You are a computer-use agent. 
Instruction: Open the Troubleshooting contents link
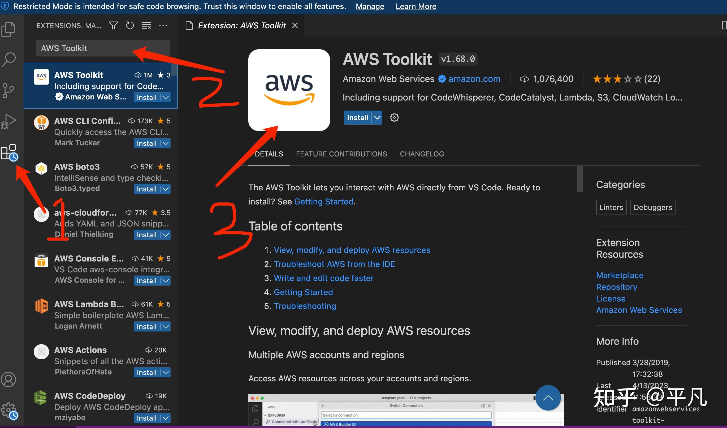pos(305,306)
